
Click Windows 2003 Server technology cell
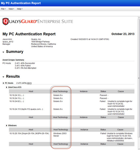click(x=60, y=135)
